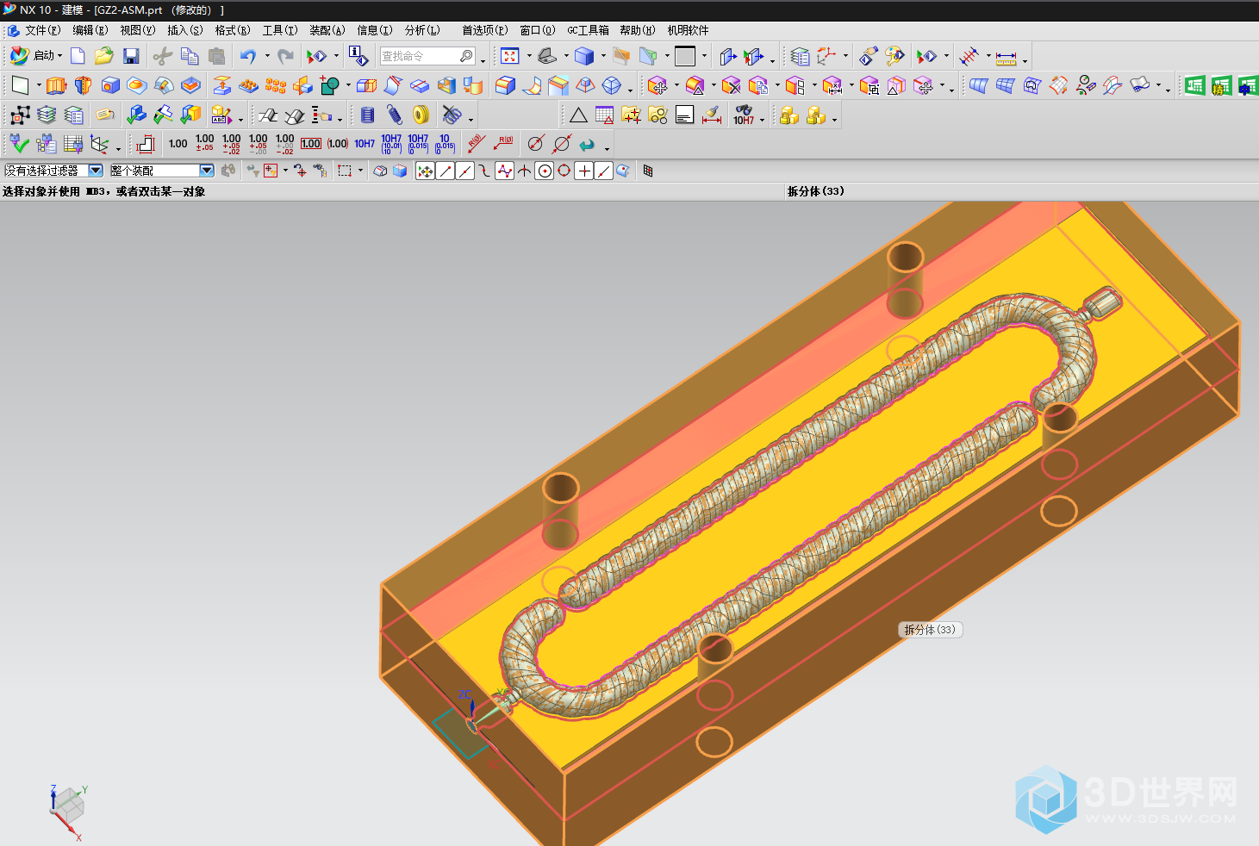Screen dimensions: 1259x846
Task: Click the Move Face icon
Action: tap(658, 85)
